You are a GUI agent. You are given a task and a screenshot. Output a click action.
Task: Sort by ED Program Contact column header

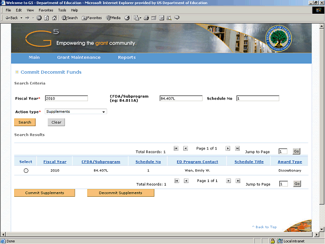pyautogui.click(x=198, y=162)
